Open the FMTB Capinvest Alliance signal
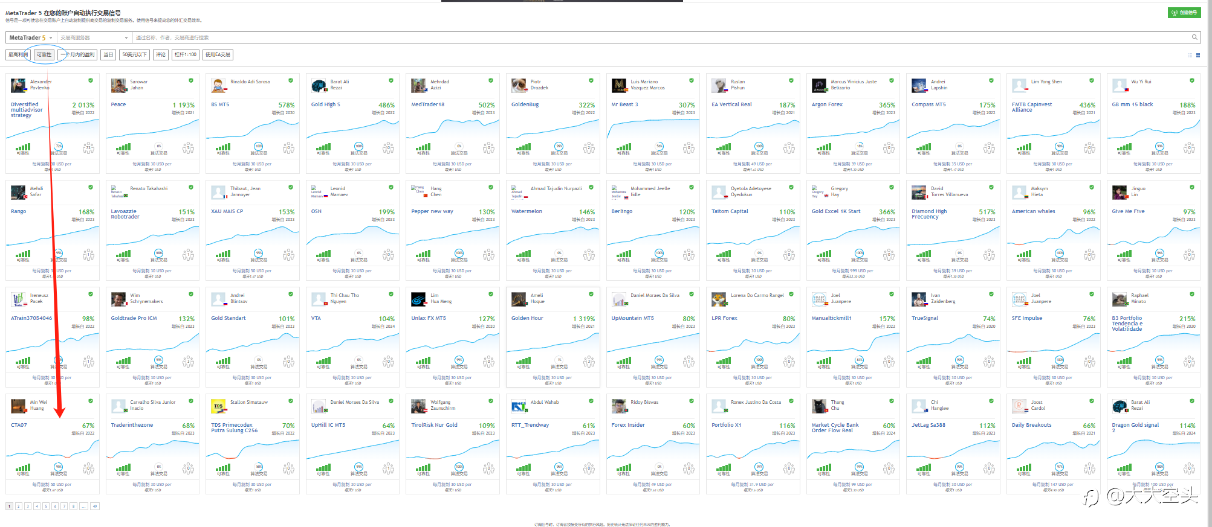Viewport: 1212px width, 527px height. coord(1032,107)
